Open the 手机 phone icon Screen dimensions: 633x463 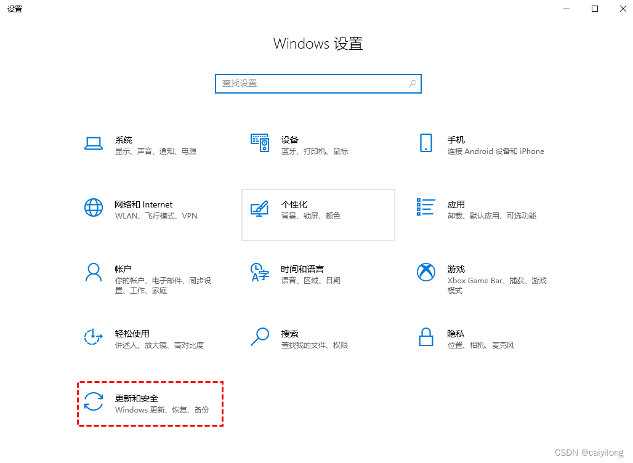pos(426,143)
